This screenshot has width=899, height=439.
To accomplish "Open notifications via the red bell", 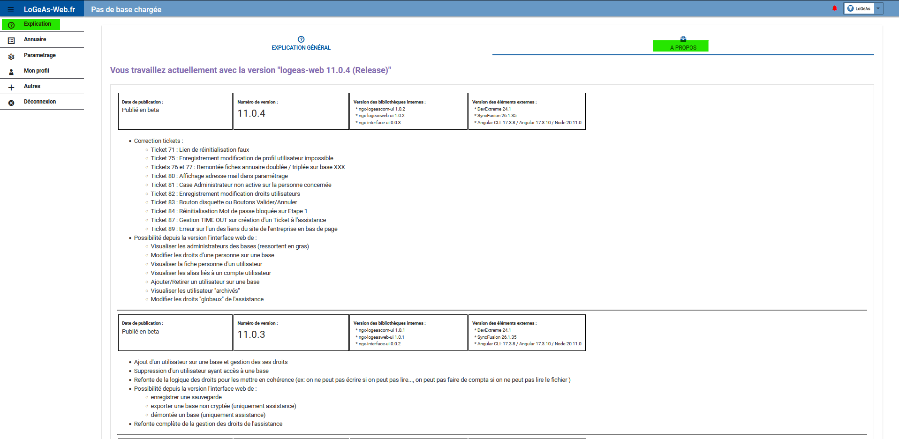I will [834, 8].
